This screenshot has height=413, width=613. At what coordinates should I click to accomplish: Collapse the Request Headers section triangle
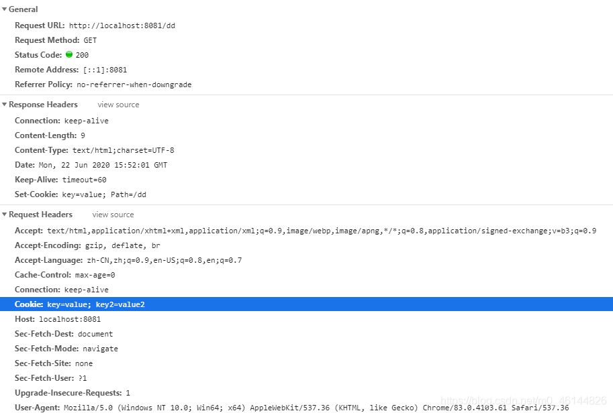(4, 214)
